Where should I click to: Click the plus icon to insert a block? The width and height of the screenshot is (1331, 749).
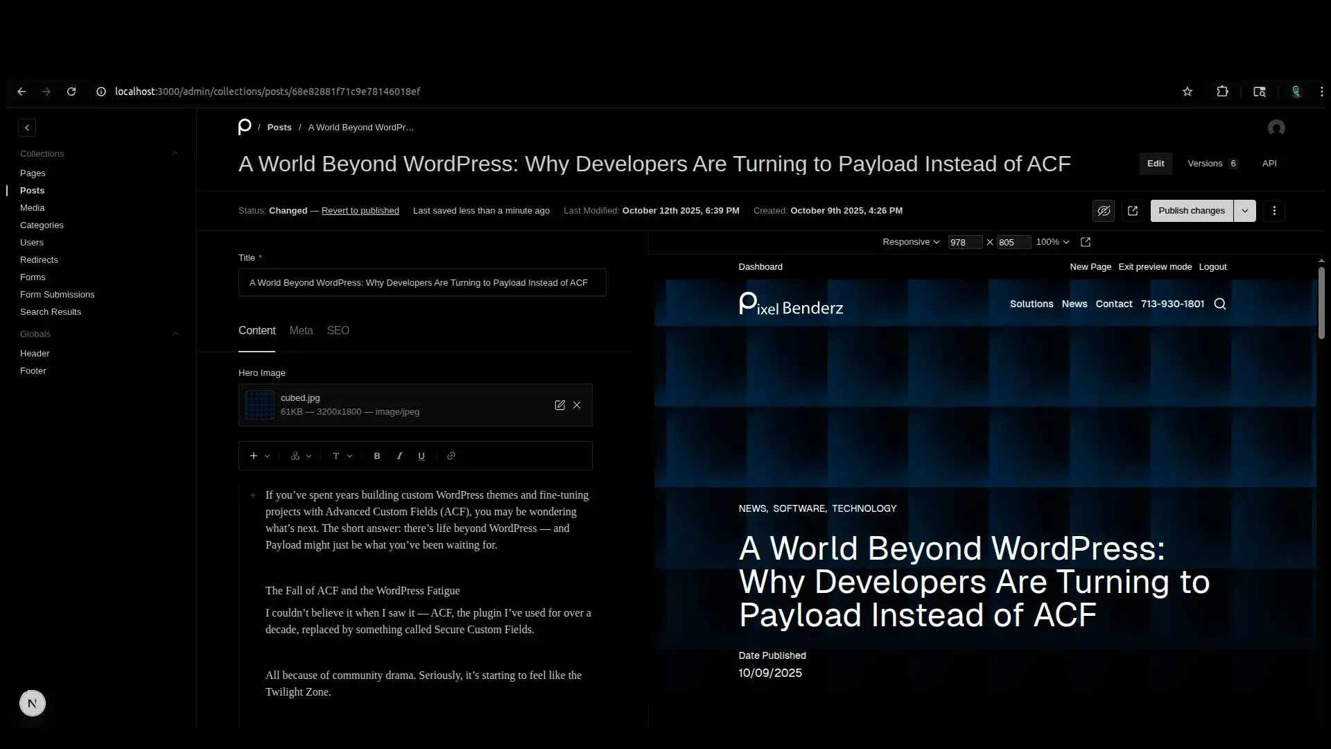point(254,456)
